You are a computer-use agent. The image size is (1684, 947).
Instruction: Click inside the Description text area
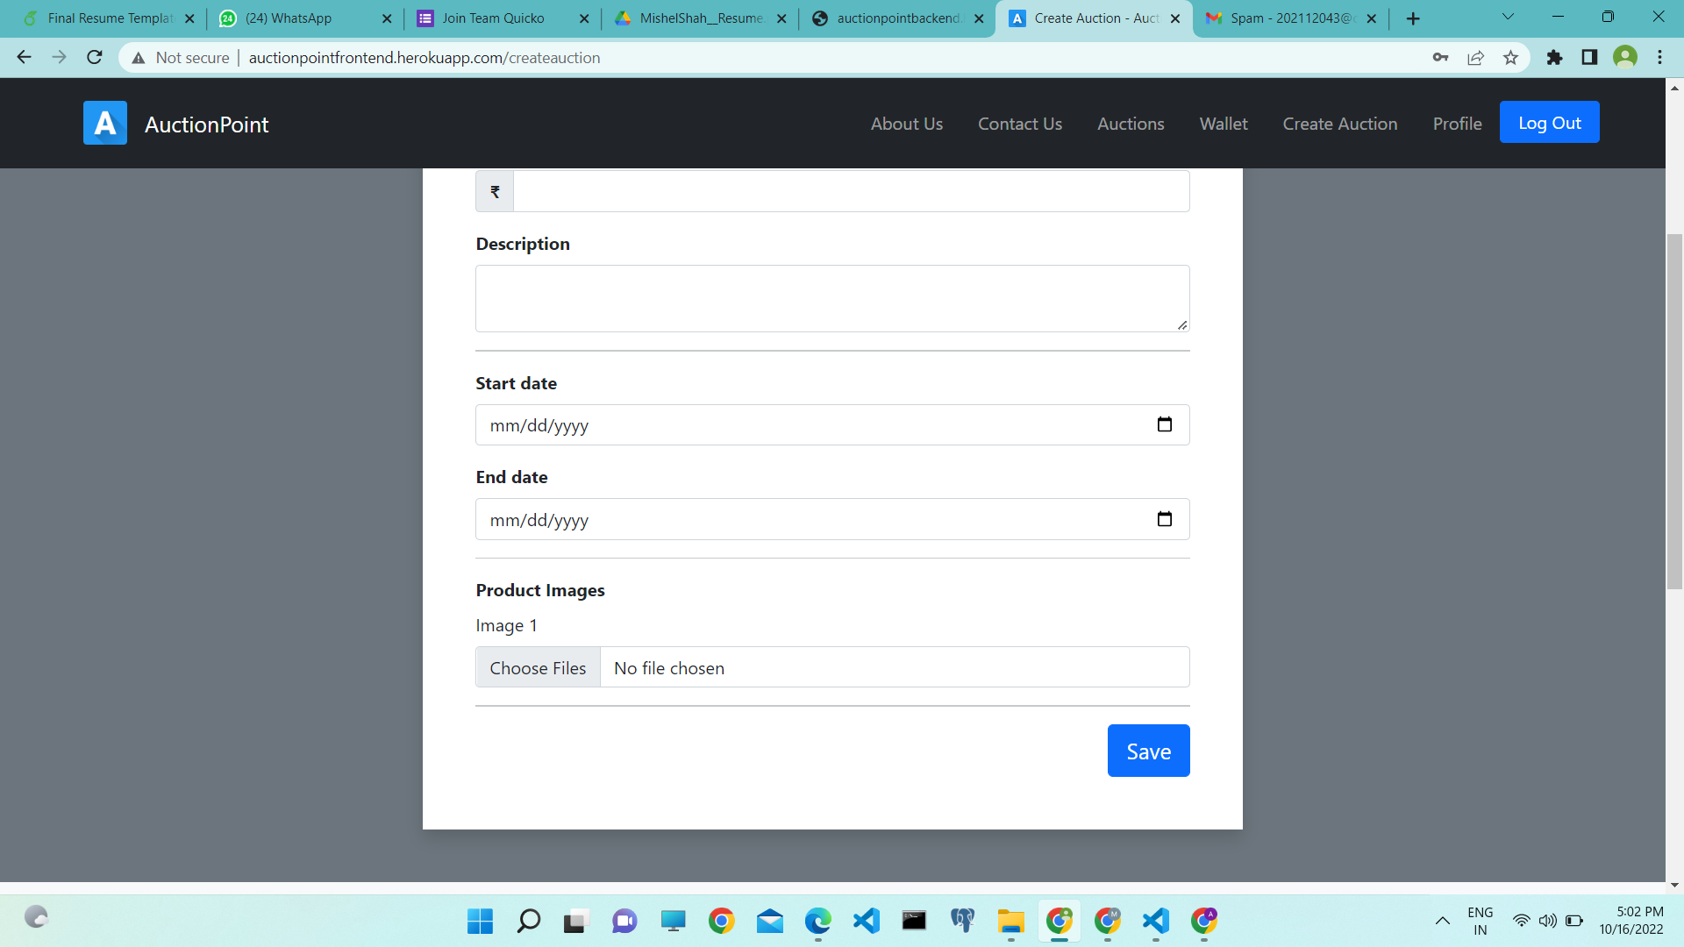click(831, 298)
